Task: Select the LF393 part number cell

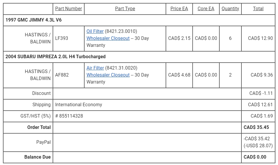Action: [x=69, y=38]
